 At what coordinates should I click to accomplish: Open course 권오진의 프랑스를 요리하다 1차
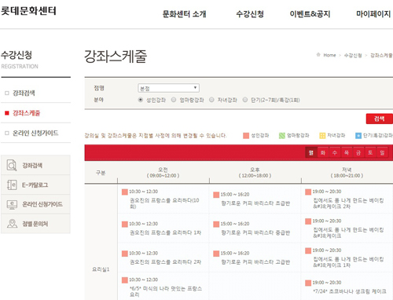point(166,232)
